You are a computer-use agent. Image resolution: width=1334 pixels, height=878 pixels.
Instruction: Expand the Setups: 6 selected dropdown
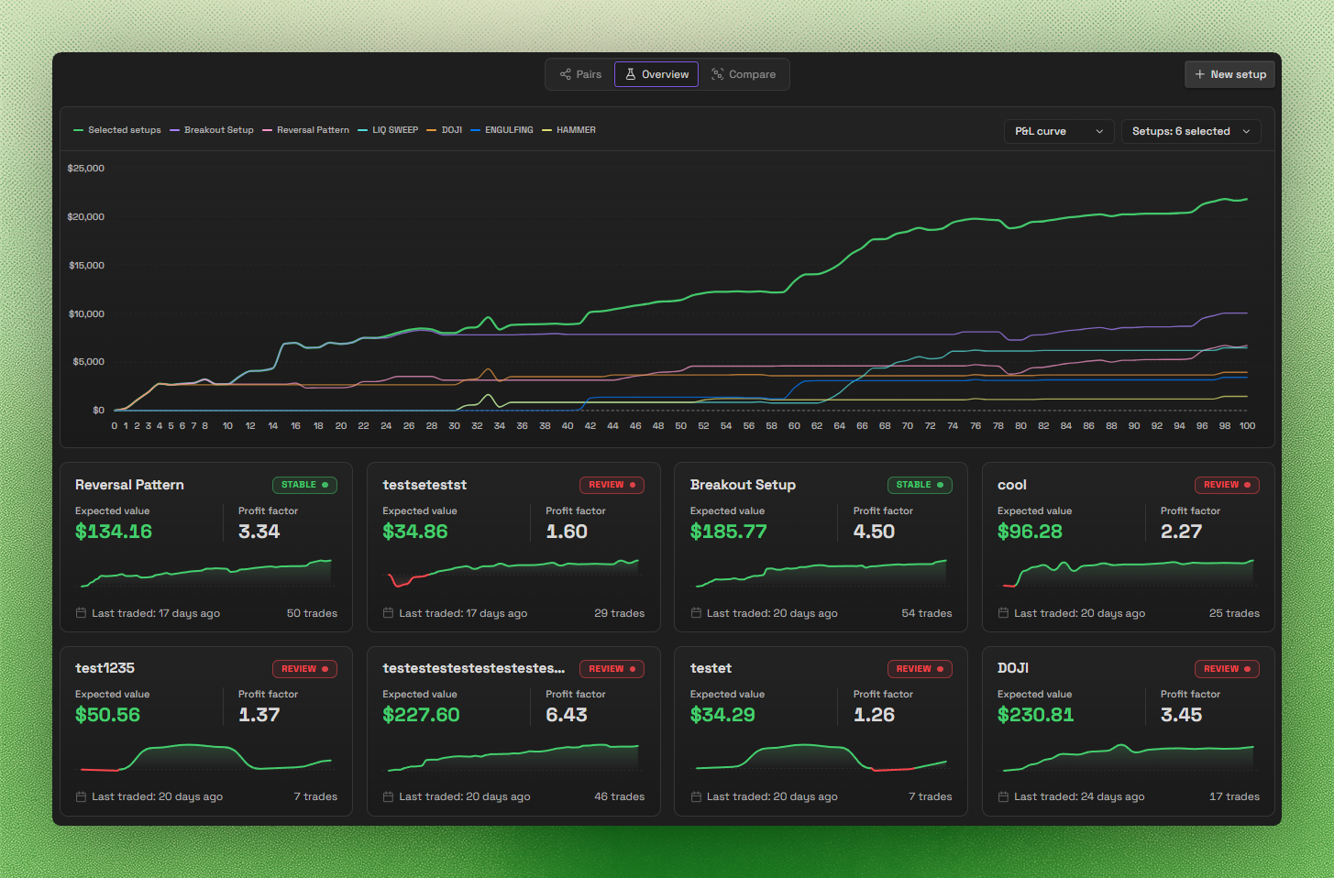point(1191,131)
